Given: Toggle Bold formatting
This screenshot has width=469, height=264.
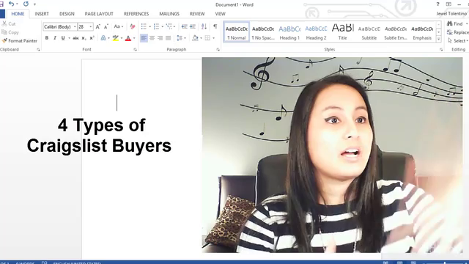Looking at the screenshot, I should pos(47,38).
